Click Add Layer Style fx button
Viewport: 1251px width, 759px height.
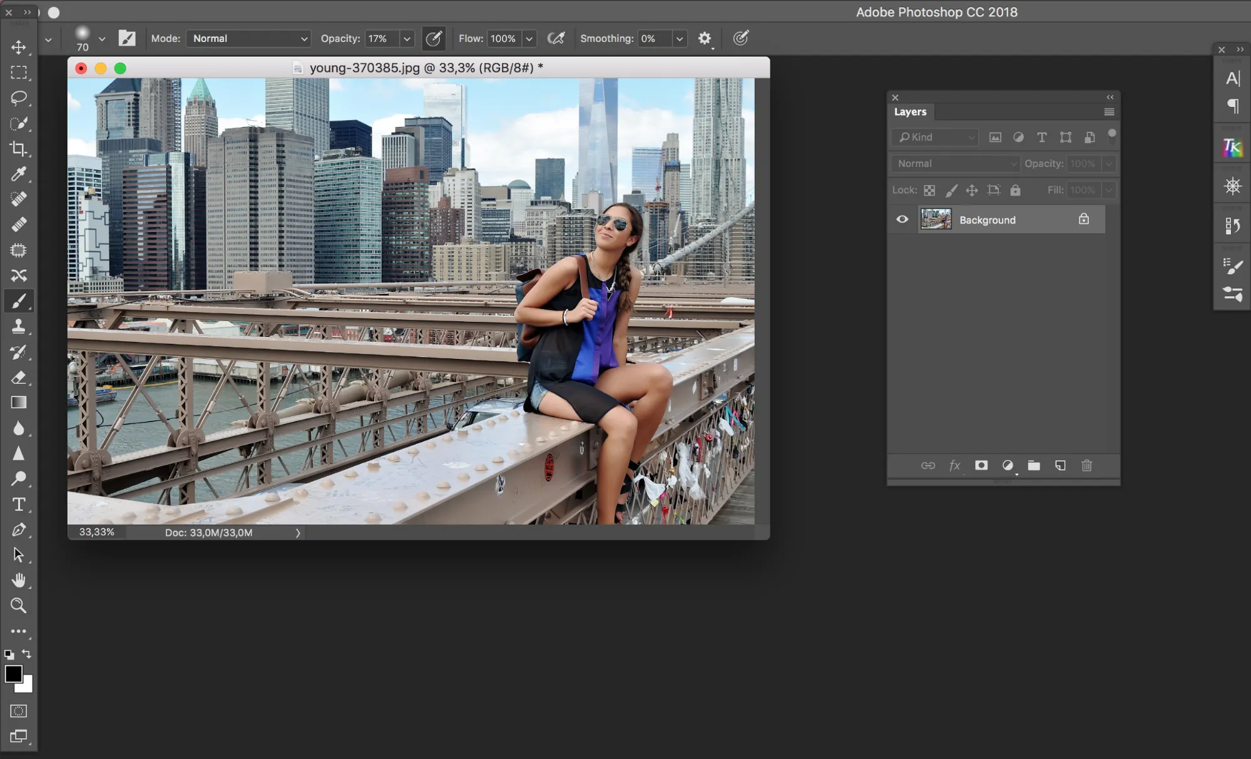954,465
